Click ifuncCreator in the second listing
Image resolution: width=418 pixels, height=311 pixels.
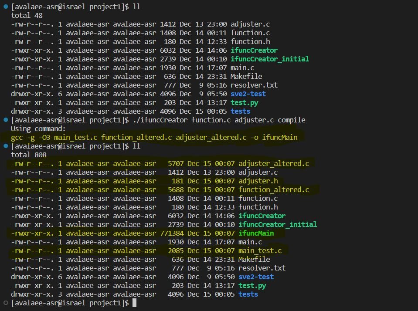point(262,216)
